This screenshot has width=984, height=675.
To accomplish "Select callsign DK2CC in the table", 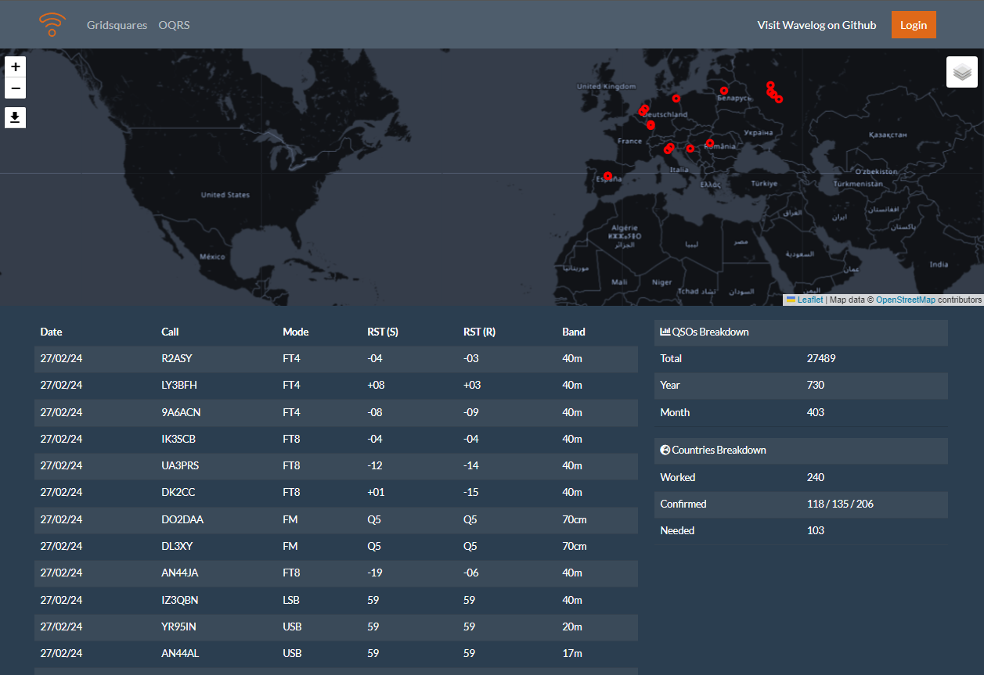I will (177, 493).
